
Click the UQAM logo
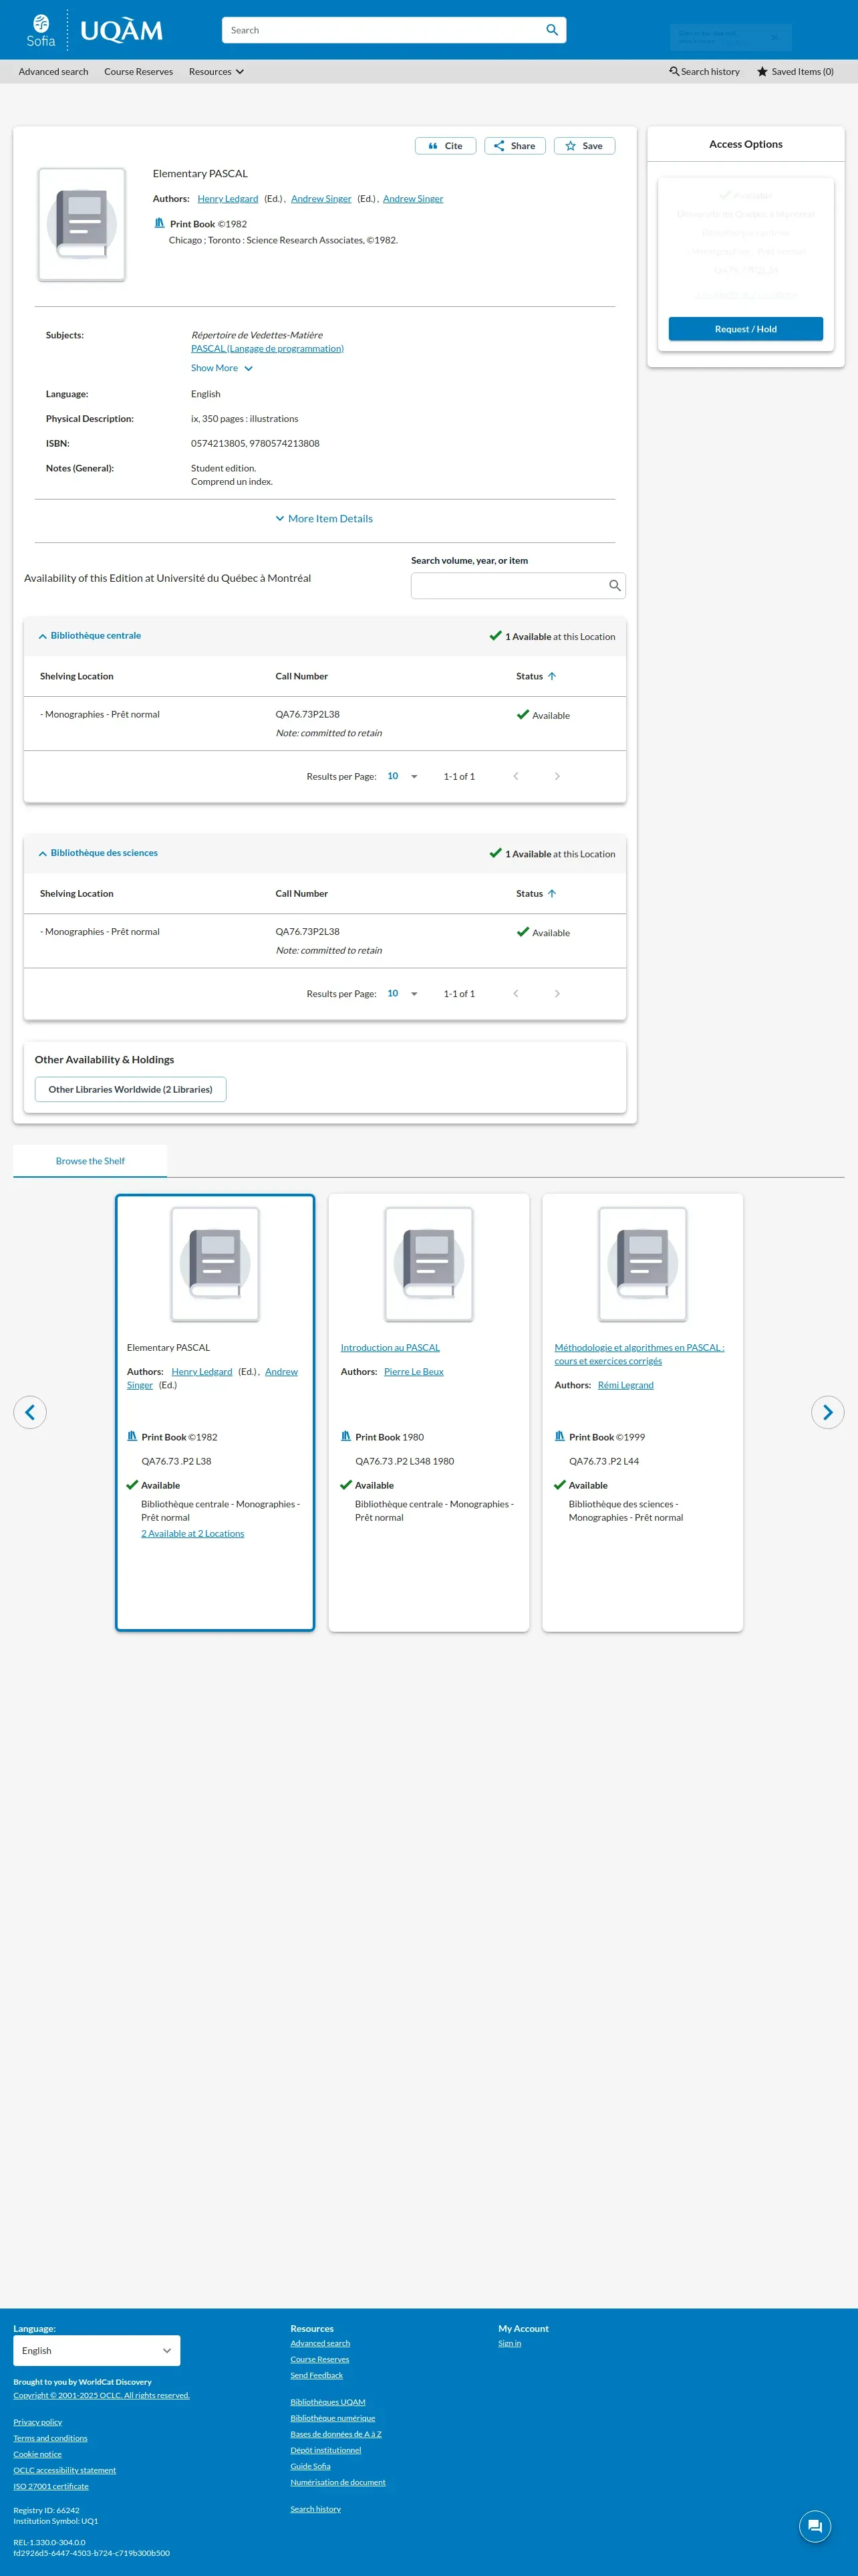point(121,31)
